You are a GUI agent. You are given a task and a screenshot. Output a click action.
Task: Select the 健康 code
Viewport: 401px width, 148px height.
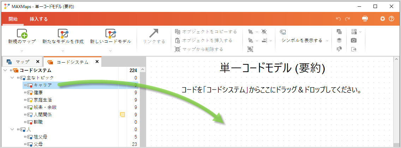click(38, 92)
